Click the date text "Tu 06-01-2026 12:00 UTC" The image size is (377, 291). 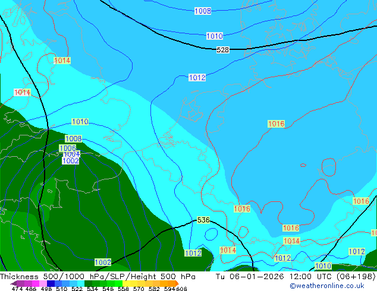point(275,276)
